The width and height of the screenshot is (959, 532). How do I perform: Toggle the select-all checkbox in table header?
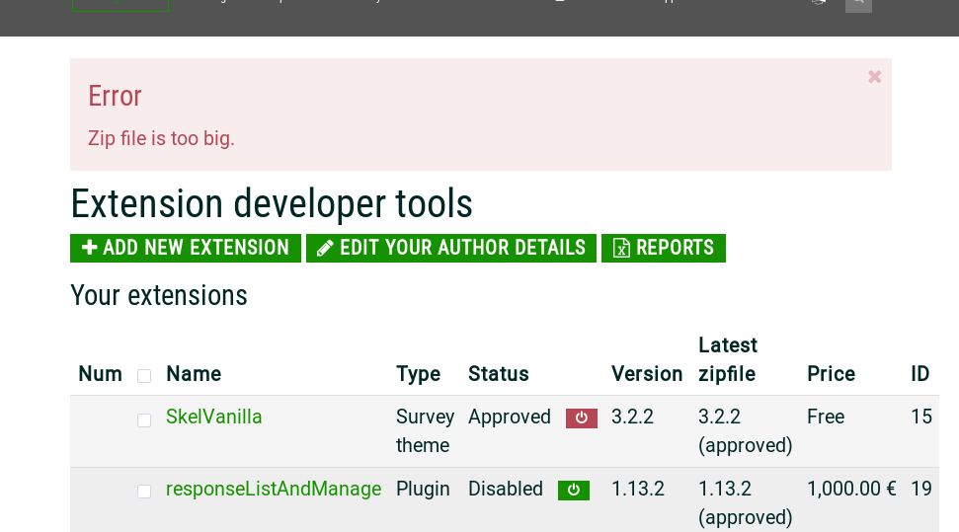[144, 376]
